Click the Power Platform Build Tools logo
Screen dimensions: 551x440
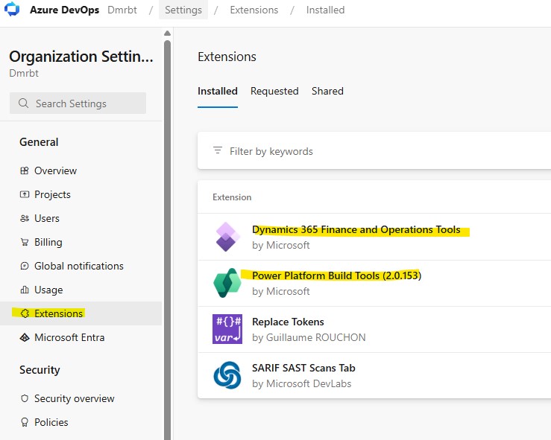click(227, 283)
